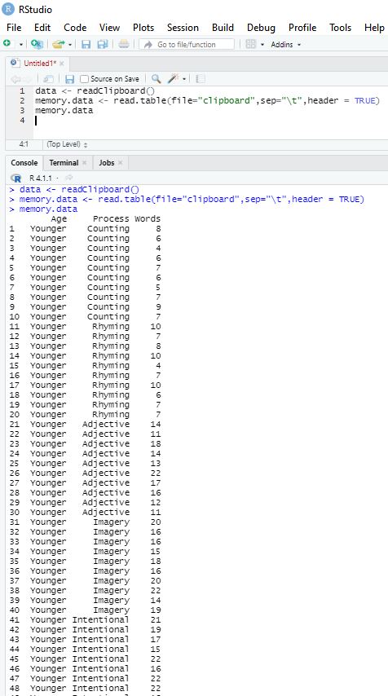Click the Code Tools magic wand icon
Image resolution: width=388 pixels, height=696 pixels.
[172, 78]
